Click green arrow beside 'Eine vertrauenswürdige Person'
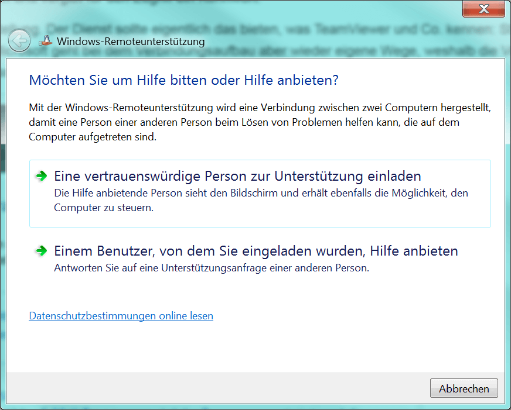The image size is (511, 410). click(42, 176)
